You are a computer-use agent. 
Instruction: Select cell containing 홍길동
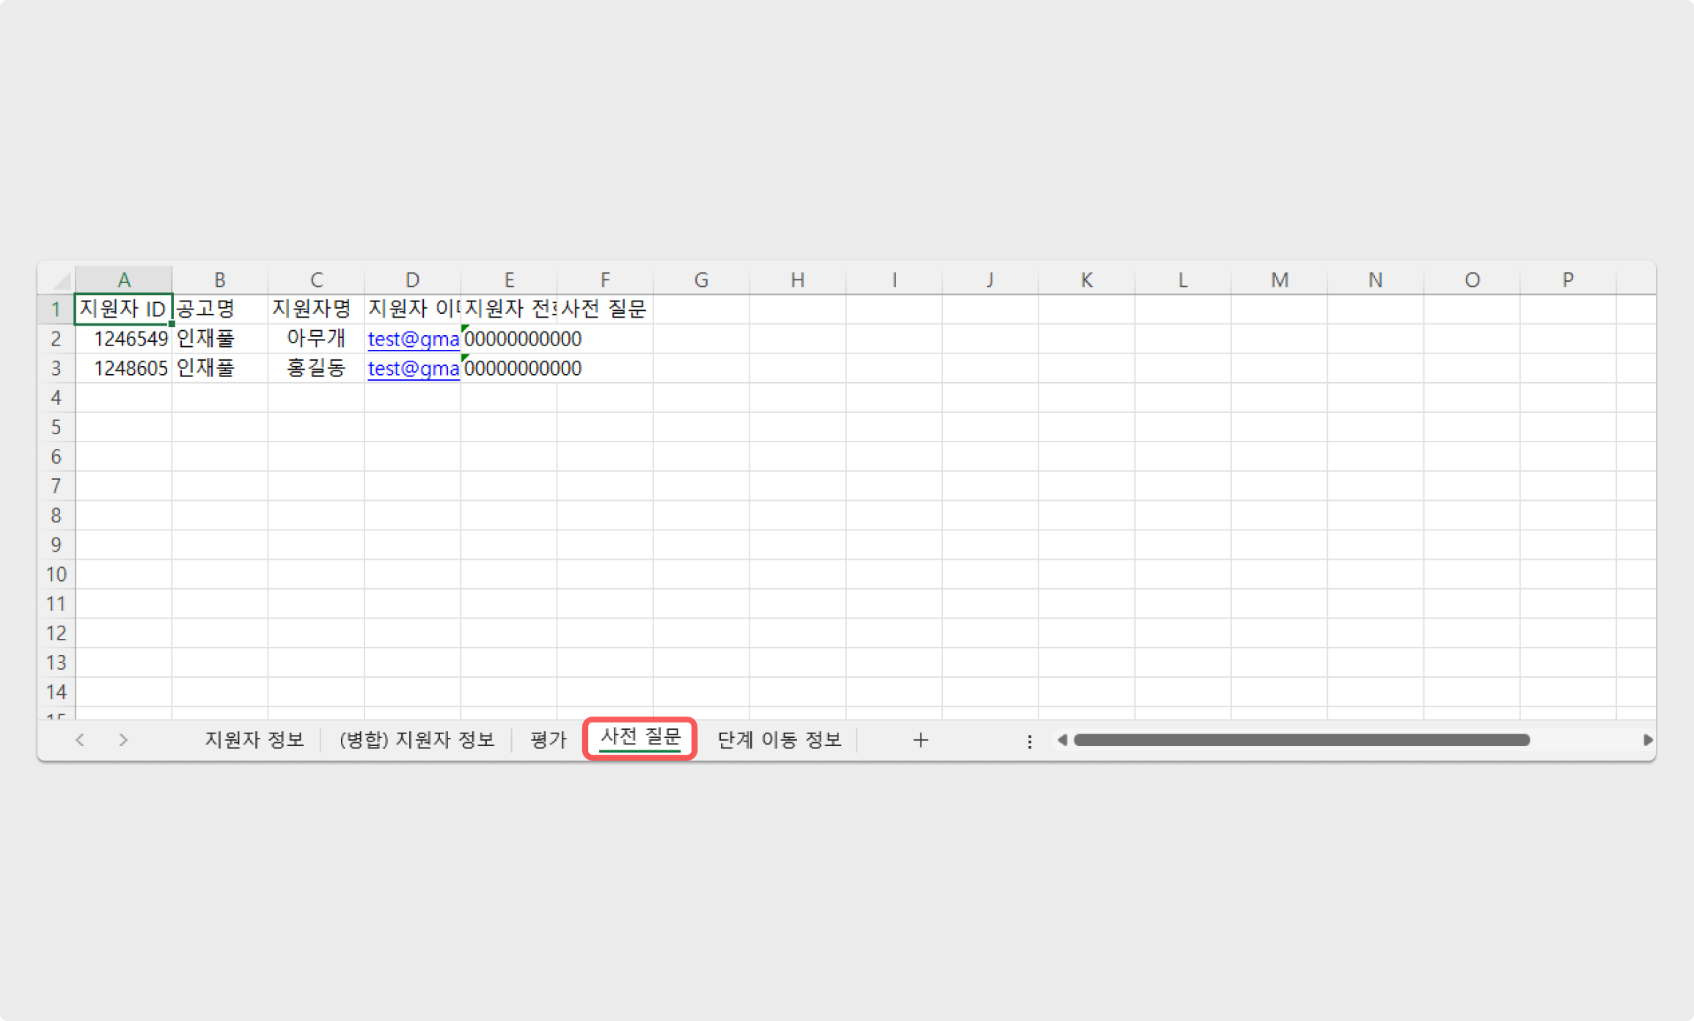tap(315, 368)
